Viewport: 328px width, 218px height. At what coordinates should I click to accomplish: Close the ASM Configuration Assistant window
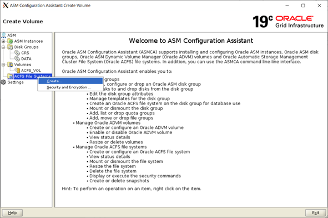[x=319, y=6]
